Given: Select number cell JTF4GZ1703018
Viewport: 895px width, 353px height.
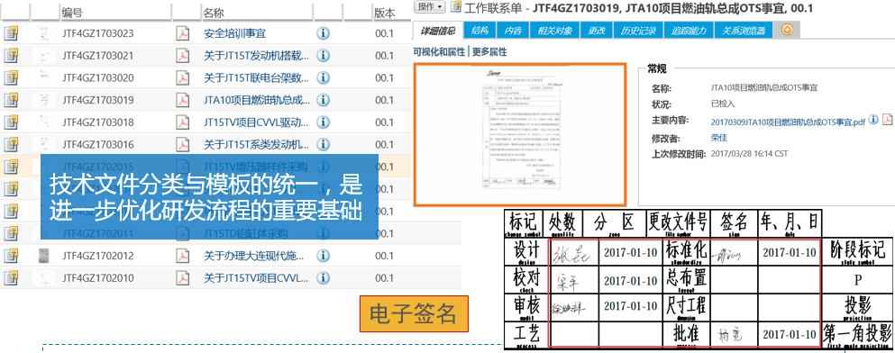Looking at the screenshot, I should pyautogui.click(x=98, y=122).
